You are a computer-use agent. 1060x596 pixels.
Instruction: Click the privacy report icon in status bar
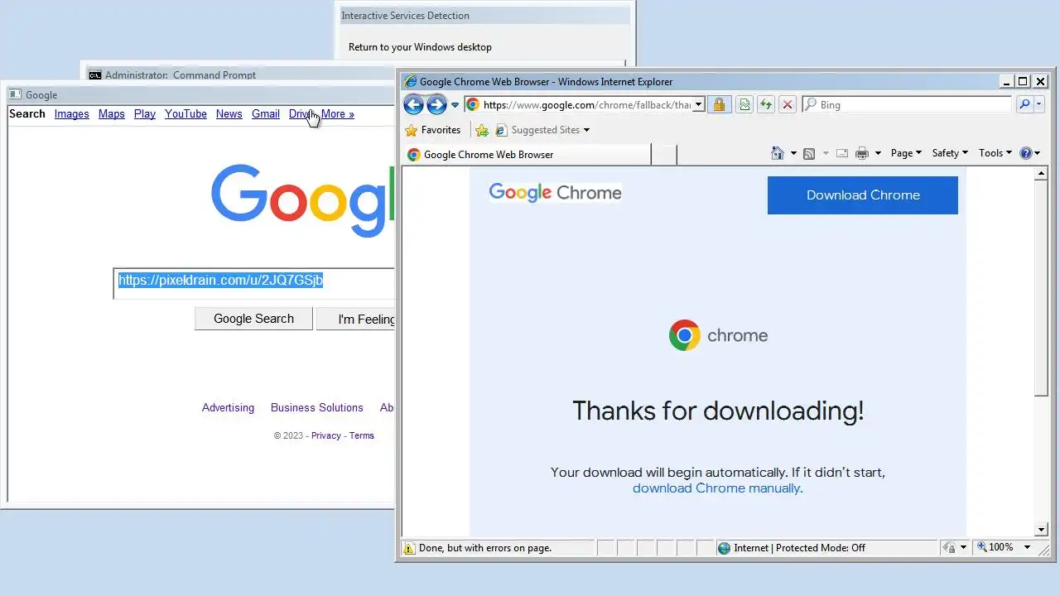tap(950, 548)
